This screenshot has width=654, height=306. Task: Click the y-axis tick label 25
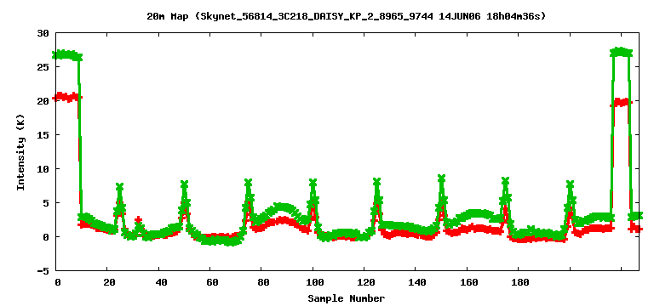(x=43, y=67)
